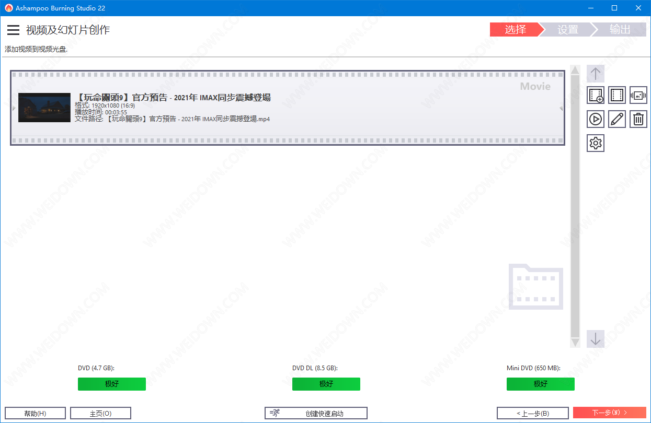Click the film strip icon with plus badge
Image resolution: width=651 pixels, height=423 pixels.
pos(596,95)
